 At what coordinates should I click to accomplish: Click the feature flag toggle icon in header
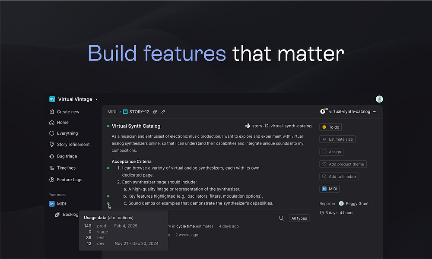point(324,111)
